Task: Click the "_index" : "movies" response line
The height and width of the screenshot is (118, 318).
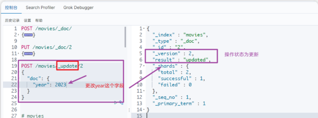Action: (x=181, y=35)
